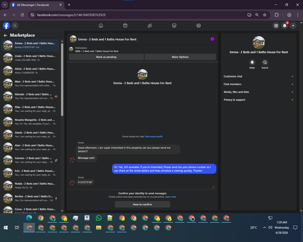
Task: Open the Chrome extensions puzzle icon
Action: [276, 15]
